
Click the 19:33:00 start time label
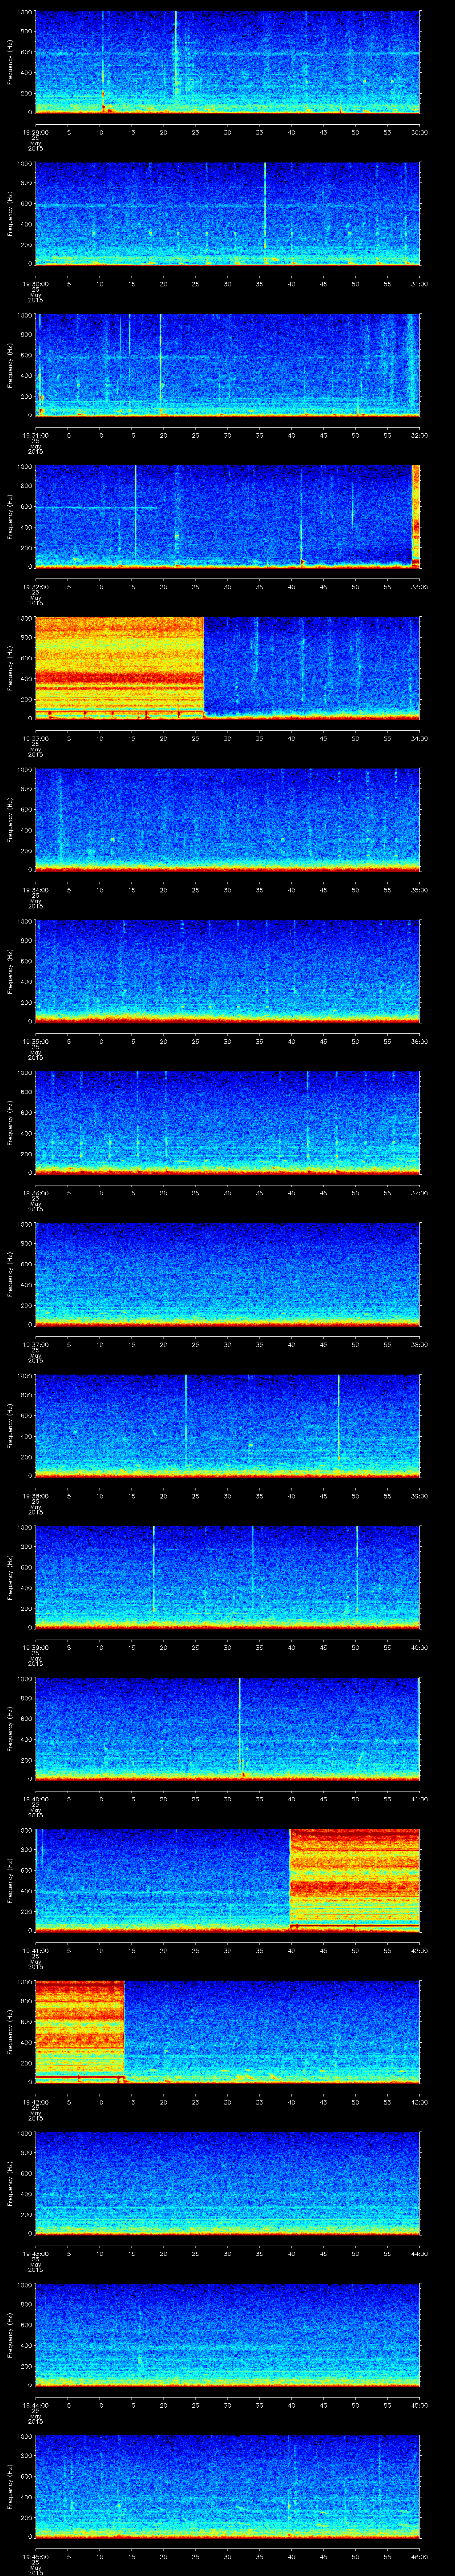tap(35, 738)
